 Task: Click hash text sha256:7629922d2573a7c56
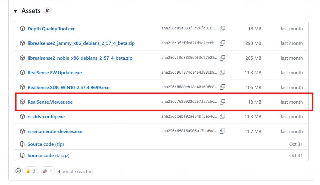coord(189,102)
